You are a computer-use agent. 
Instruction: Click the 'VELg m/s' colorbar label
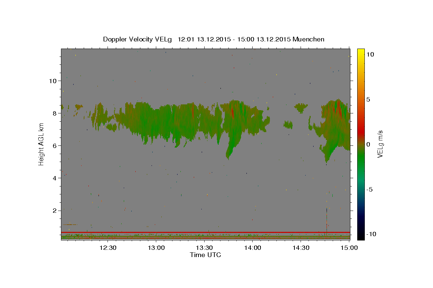point(380,144)
